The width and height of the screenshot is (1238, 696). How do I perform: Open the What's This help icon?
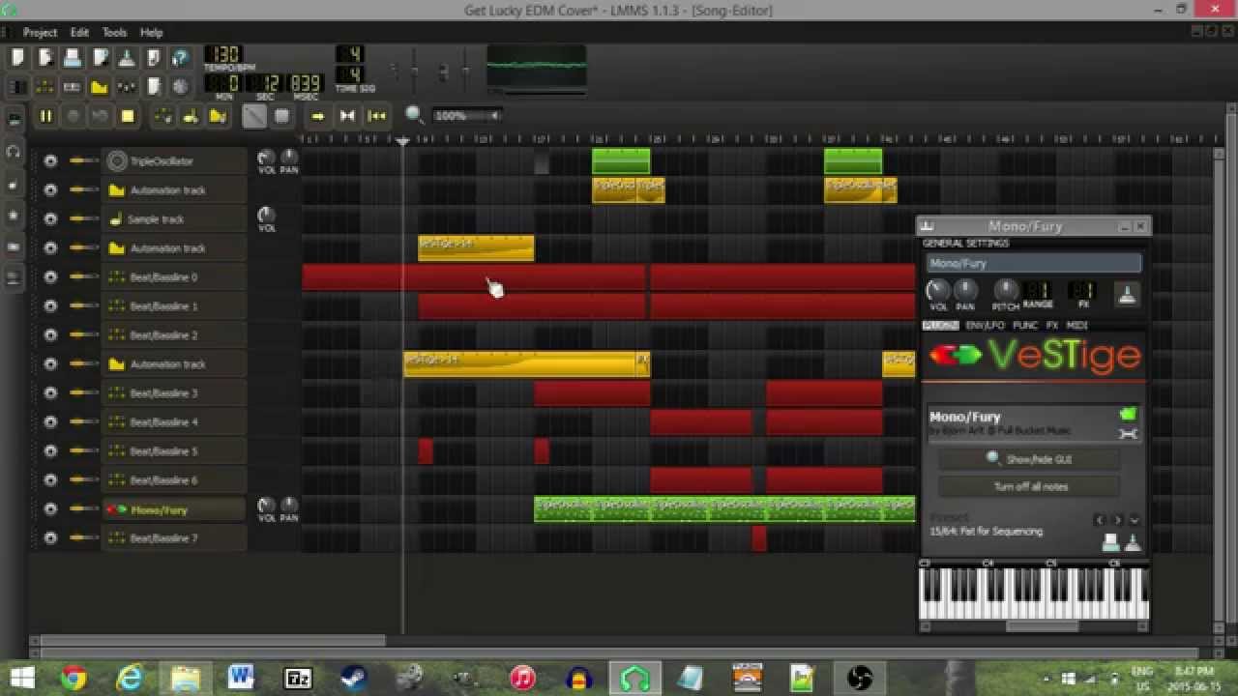click(x=180, y=59)
